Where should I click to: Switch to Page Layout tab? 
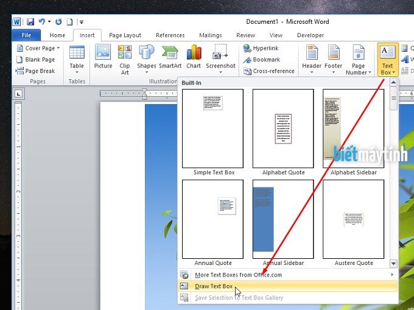[125, 35]
